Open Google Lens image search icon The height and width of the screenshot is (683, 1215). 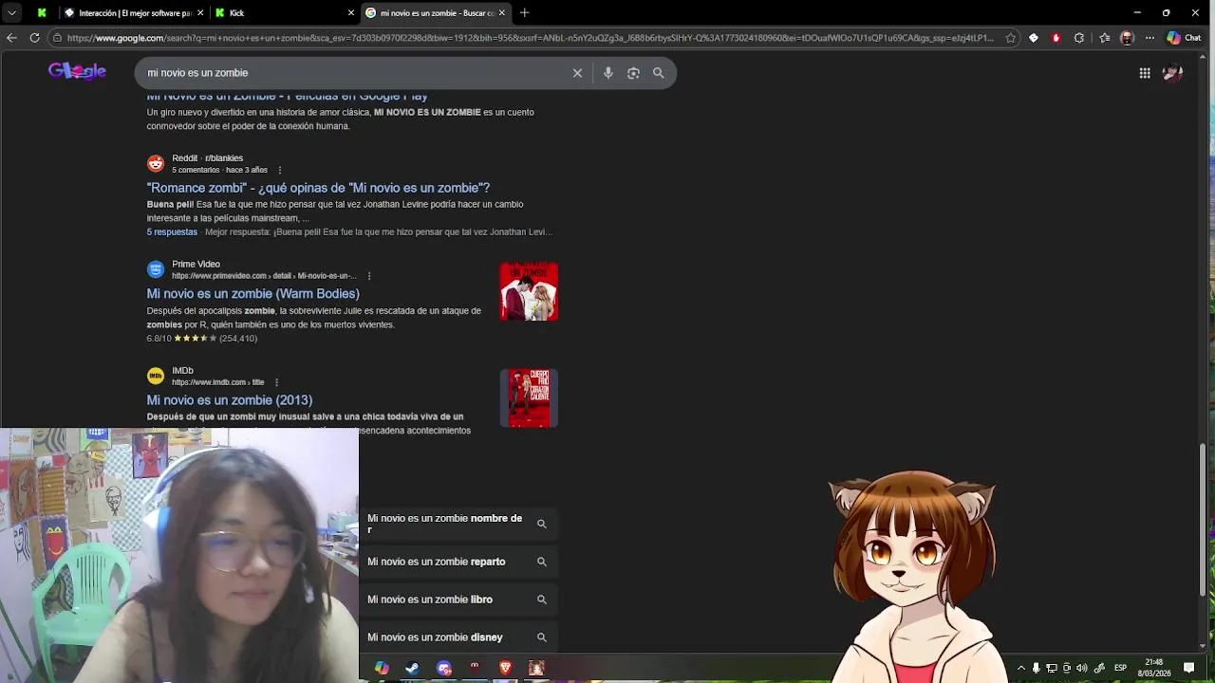[x=633, y=73]
